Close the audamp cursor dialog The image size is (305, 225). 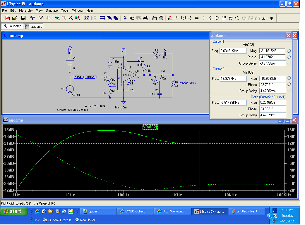click(289, 36)
